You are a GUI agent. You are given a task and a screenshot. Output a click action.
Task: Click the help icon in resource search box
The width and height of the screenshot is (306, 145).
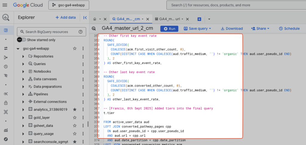80,32
